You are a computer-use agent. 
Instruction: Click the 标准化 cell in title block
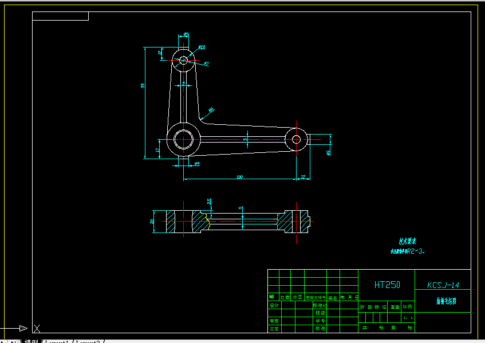[x=320, y=305]
